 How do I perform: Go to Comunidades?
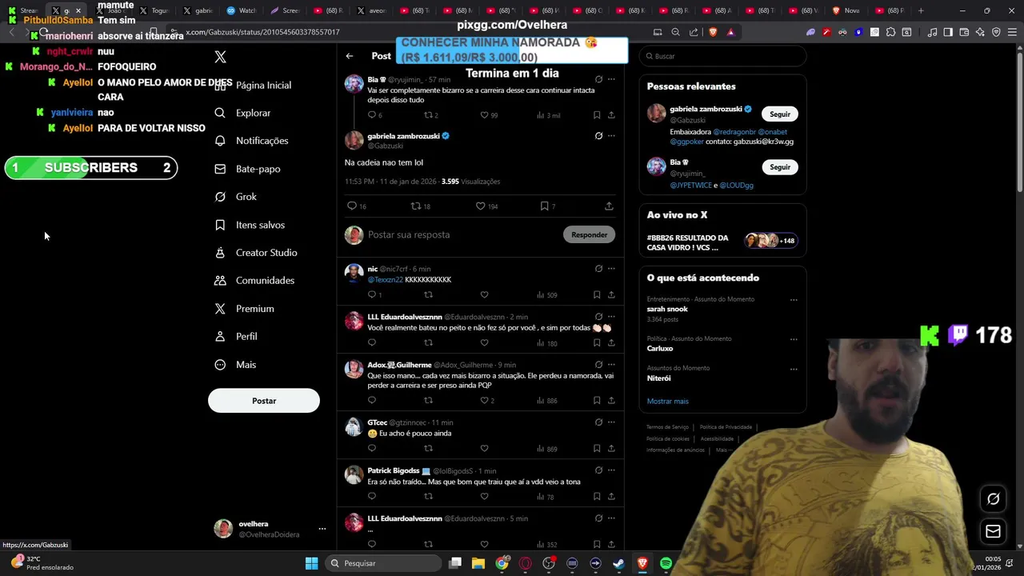[x=255, y=281]
